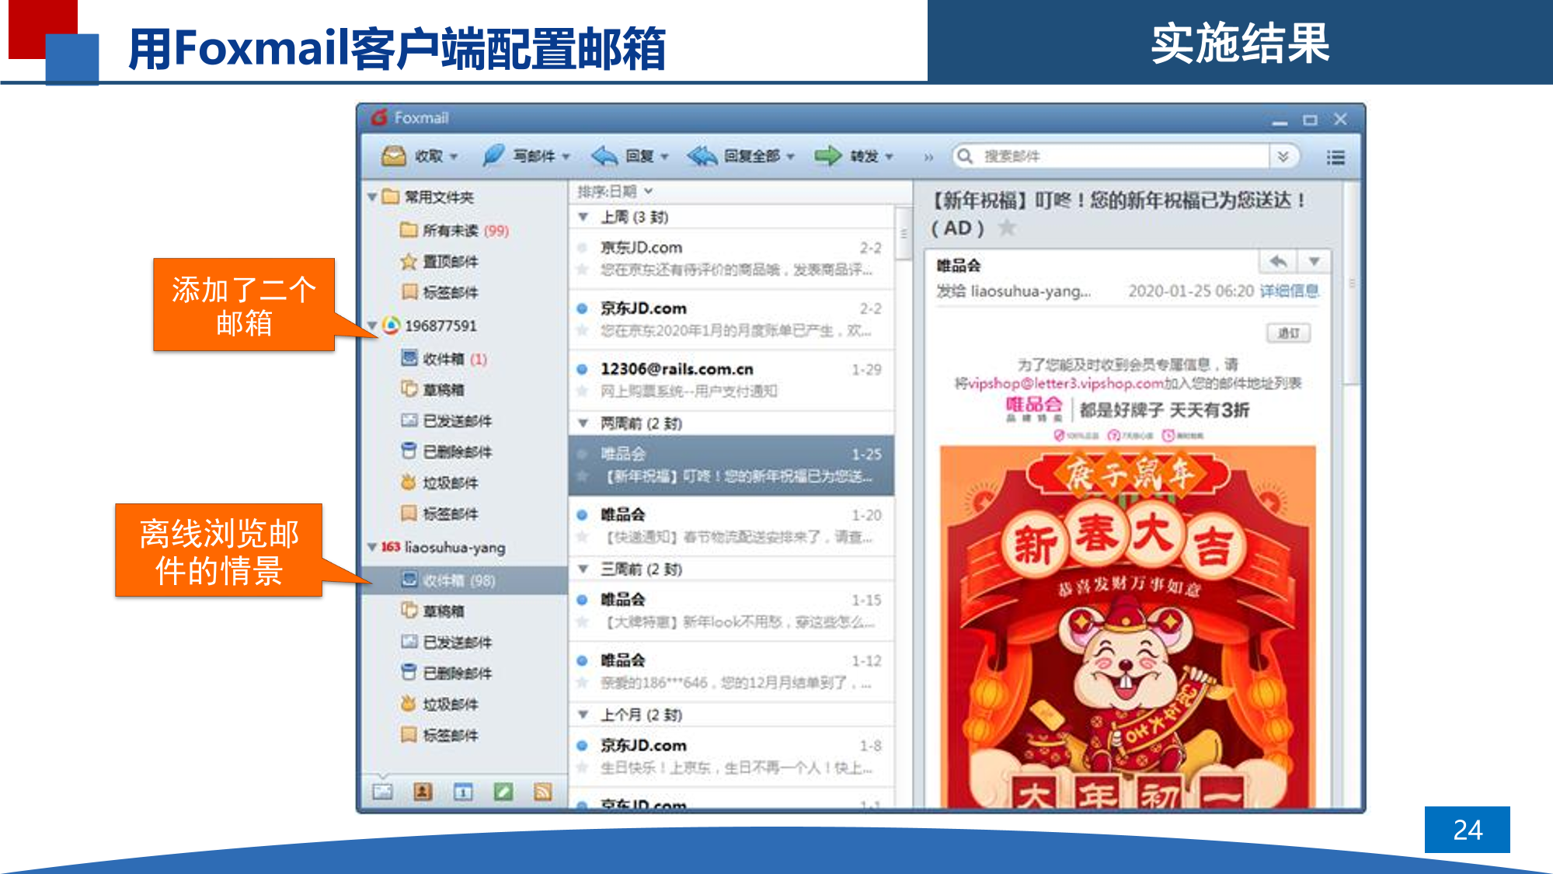Viewport: 1553px width, 874px height.
Task: Open the Calendar icon in bottom bar
Action: click(463, 792)
